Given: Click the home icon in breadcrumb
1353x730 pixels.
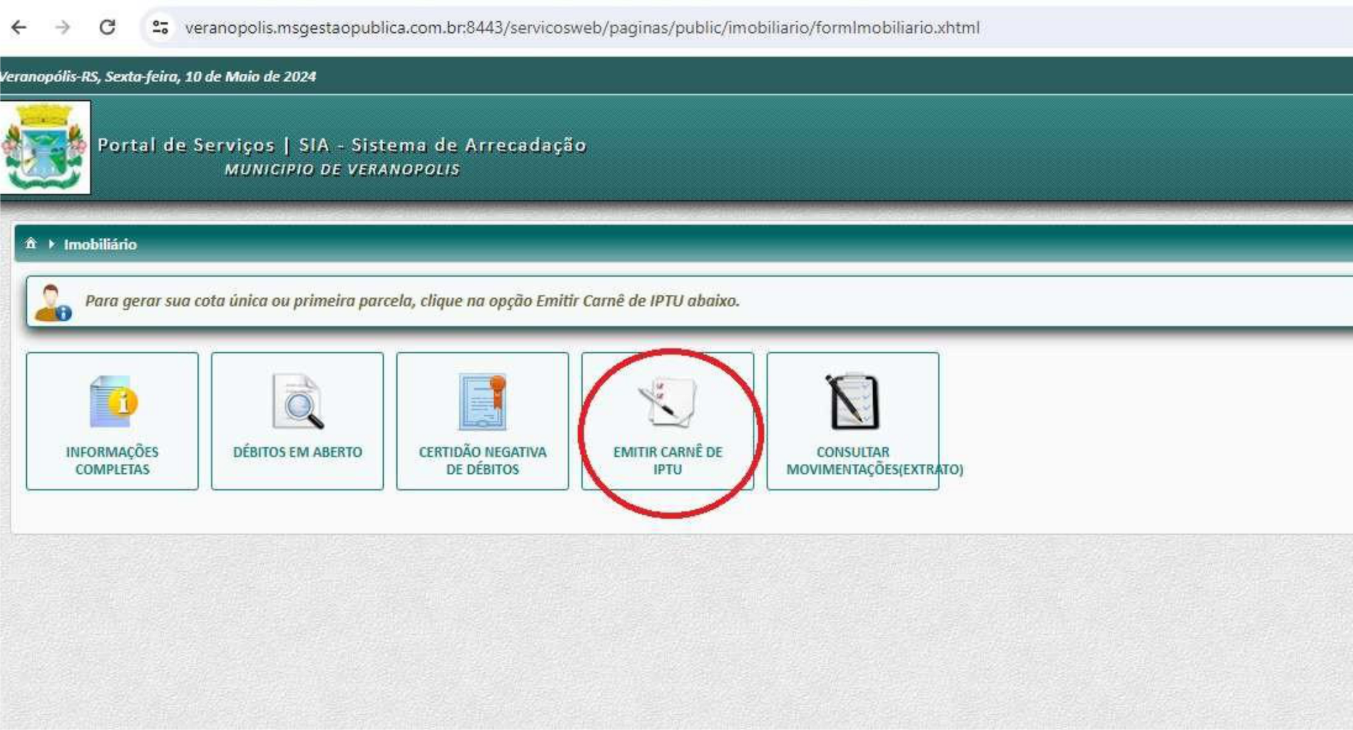Looking at the screenshot, I should pos(30,244).
